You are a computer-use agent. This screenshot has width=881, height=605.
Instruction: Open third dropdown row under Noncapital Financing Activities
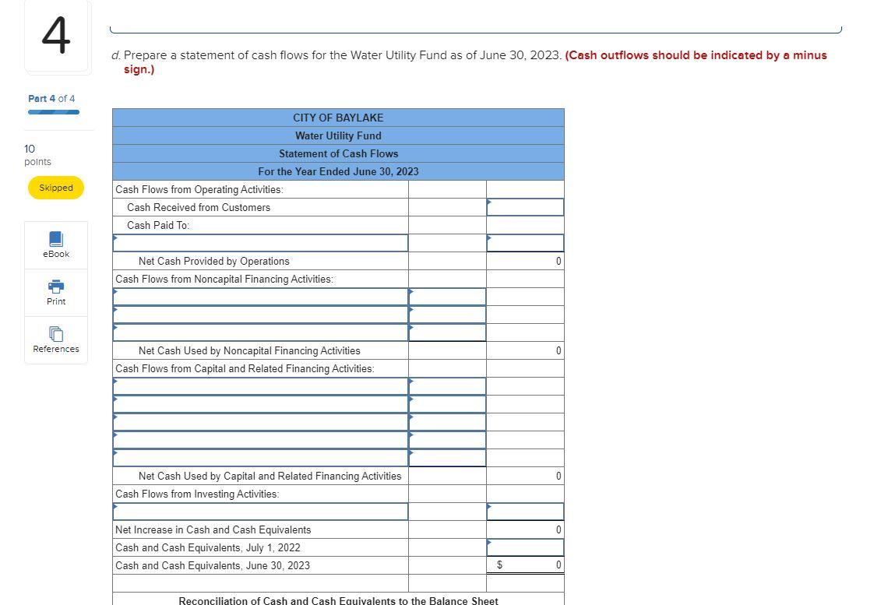260,332
